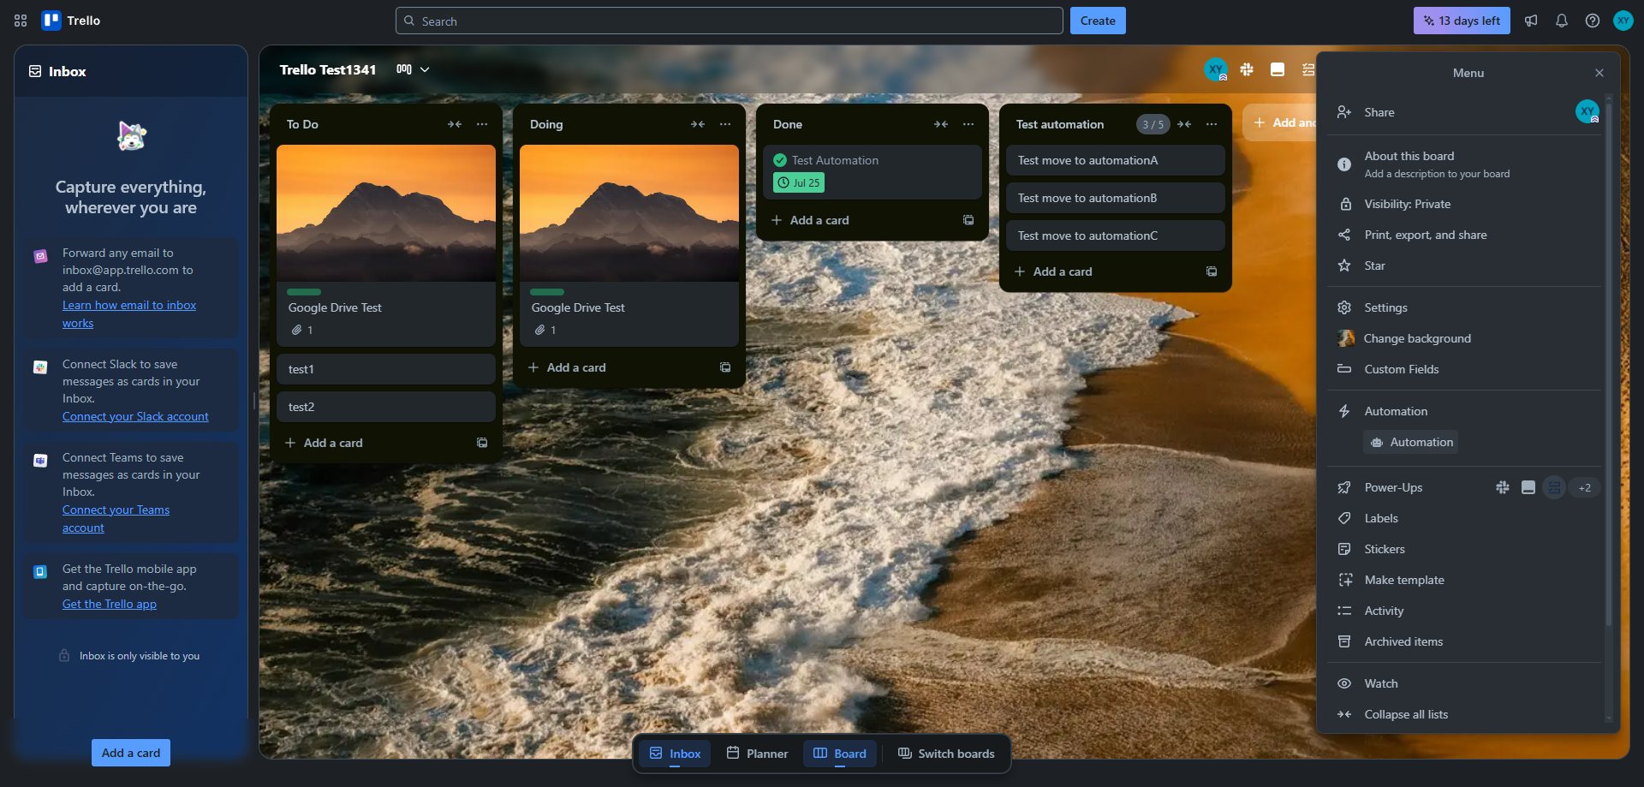
Task: Click the Slack power-up icon in board header
Action: 1247,69
